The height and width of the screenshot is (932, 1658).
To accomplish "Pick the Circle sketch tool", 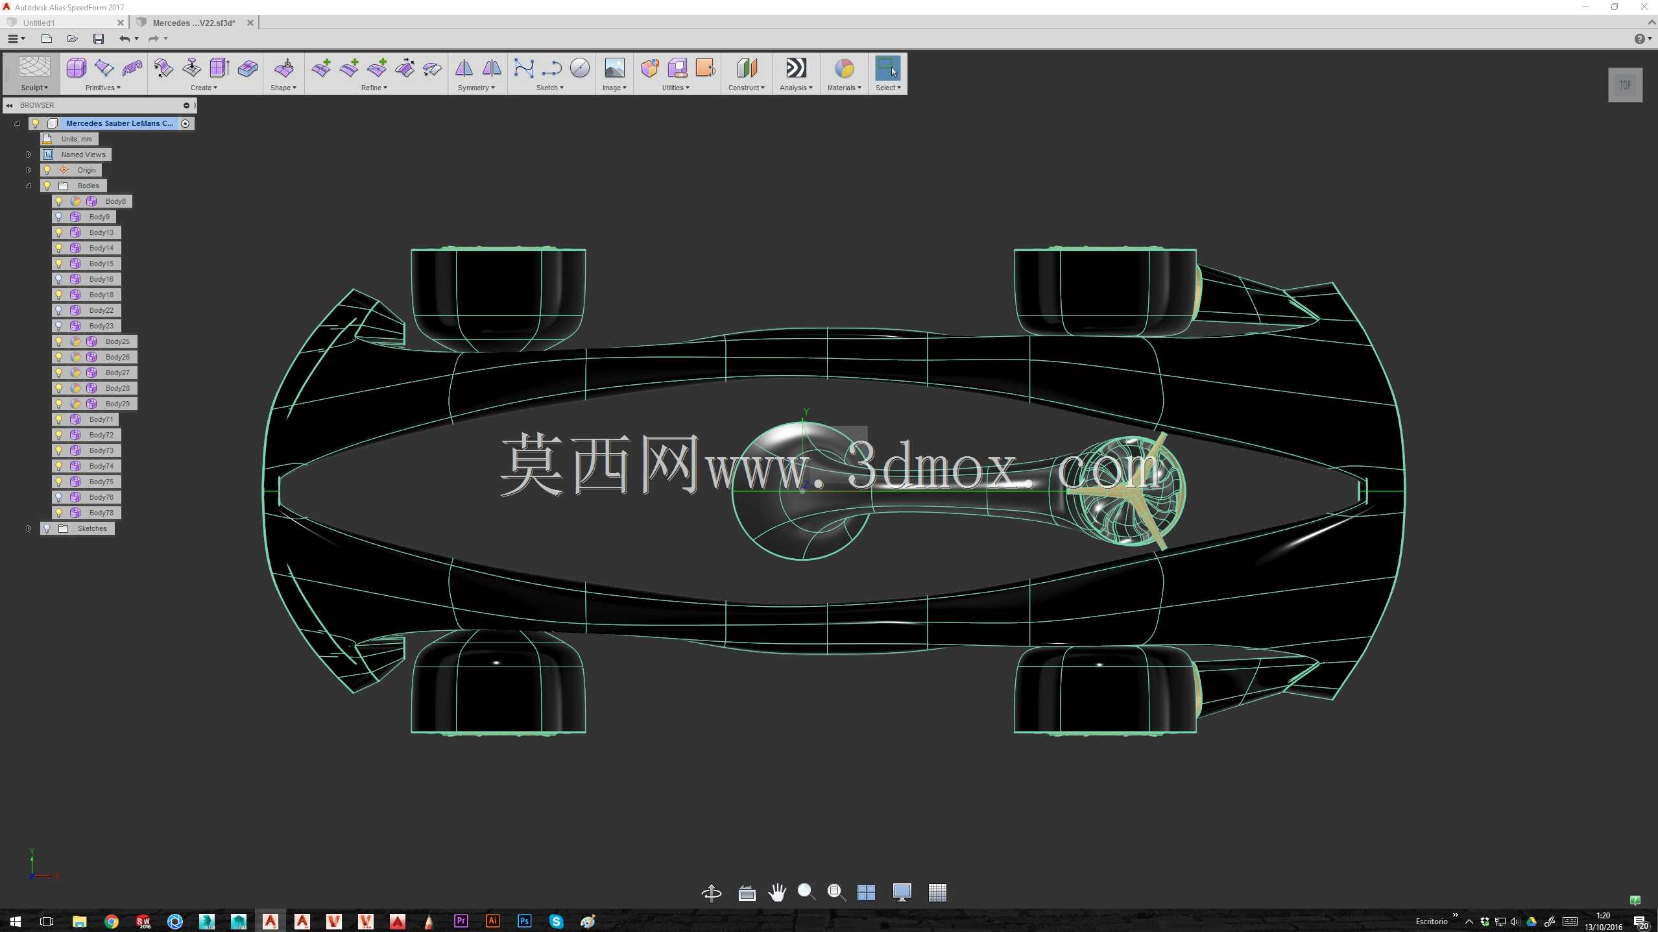I will 580,68.
